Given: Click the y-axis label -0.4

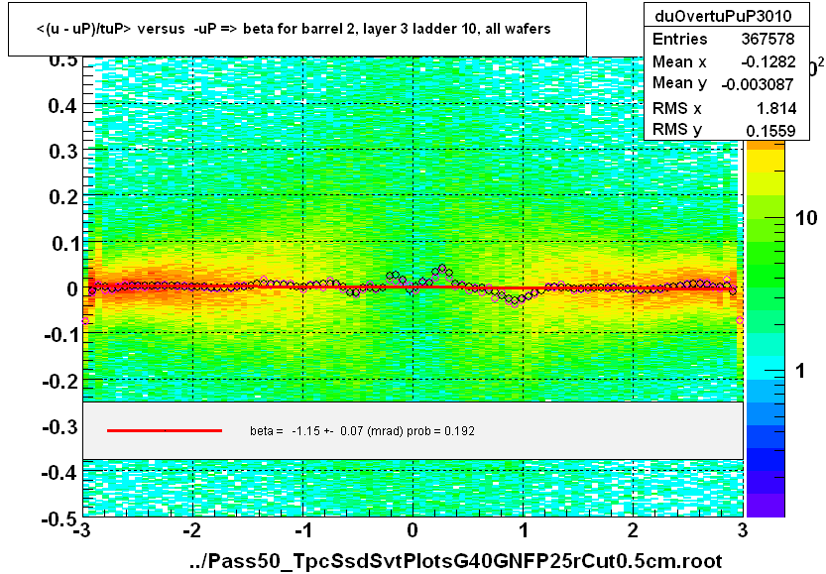Looking at the screenshot, I should [x=61, y=472].
